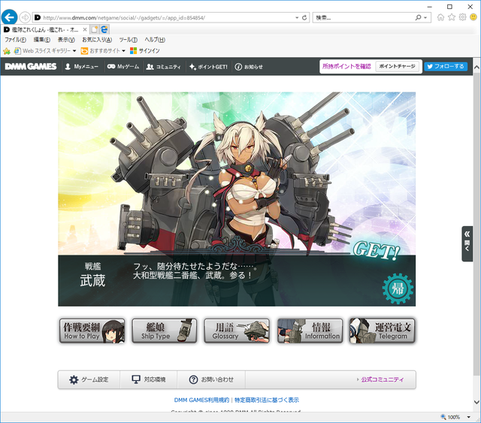
Task: Click the browser Forward arrow button
Action: tap(25, 17)
